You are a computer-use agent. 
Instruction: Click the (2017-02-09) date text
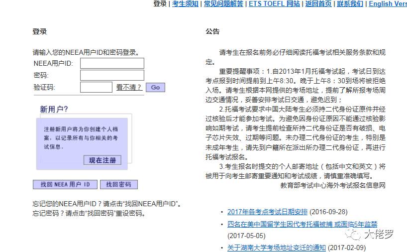[x=347, y=248]
